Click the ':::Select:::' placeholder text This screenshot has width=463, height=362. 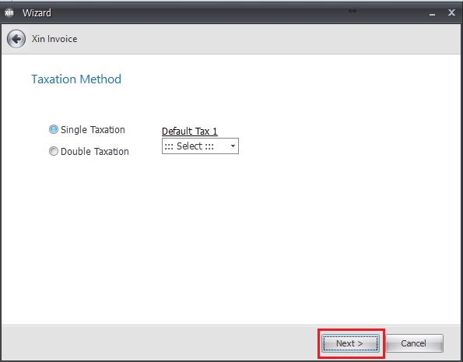[x=189, y=146]
